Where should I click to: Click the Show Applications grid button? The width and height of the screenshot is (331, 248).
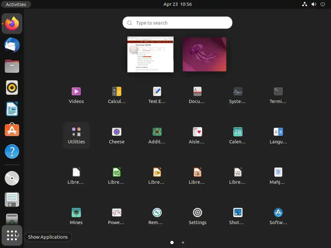click(x=12, y=235)
